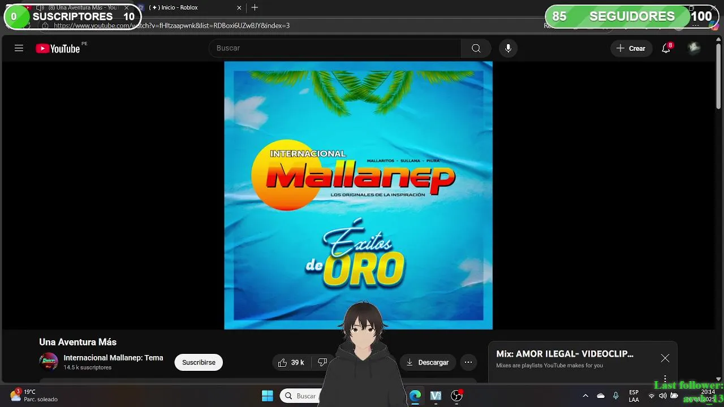Open the OBS Studio taskbar icon
This screenshot has height=407, width=724.
(x=456, y=396)
